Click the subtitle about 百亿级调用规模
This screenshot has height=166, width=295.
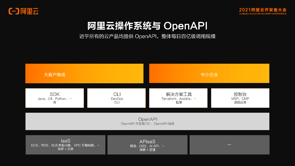click(x=147, y=36)
